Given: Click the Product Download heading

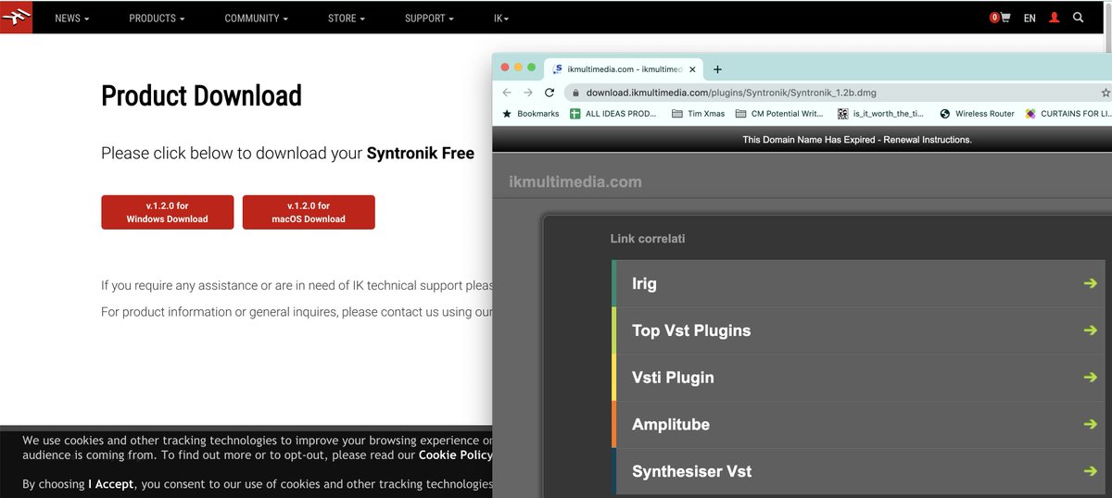Looking at the screenshot, I should (201, 95).
